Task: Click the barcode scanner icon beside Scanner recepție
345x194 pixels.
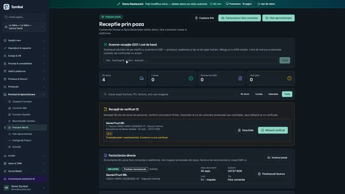Action: (x=105, y=45)
